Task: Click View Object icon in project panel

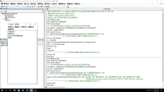Action: [x=3, y=11]
